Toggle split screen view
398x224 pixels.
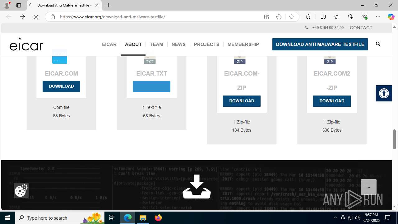pyautogui.click(x=323, y=17)
